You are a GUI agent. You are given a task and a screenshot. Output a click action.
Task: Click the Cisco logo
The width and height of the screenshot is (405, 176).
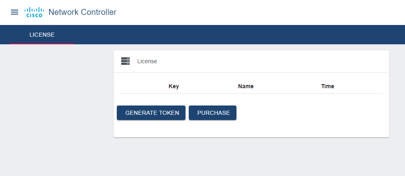click(x=34, y=12)
